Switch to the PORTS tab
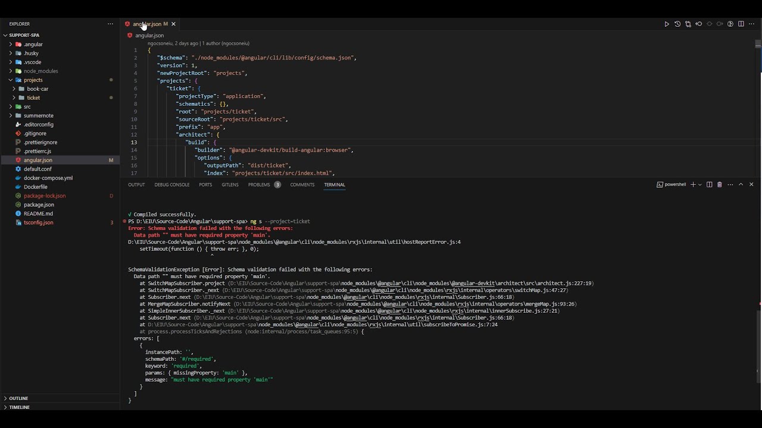Image resolution: width=762 pixels, height=428 pixels. (205, 185)
